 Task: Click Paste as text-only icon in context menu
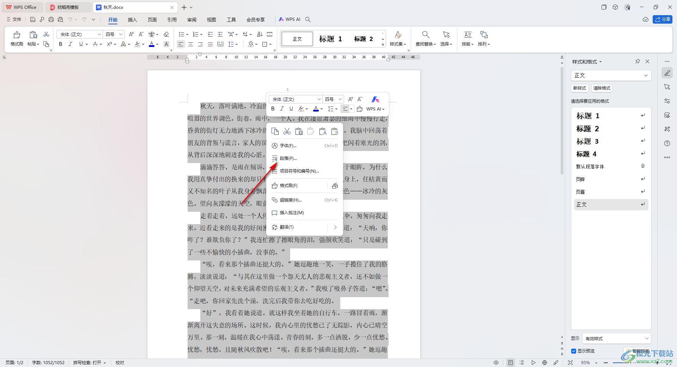pos(323,131)
